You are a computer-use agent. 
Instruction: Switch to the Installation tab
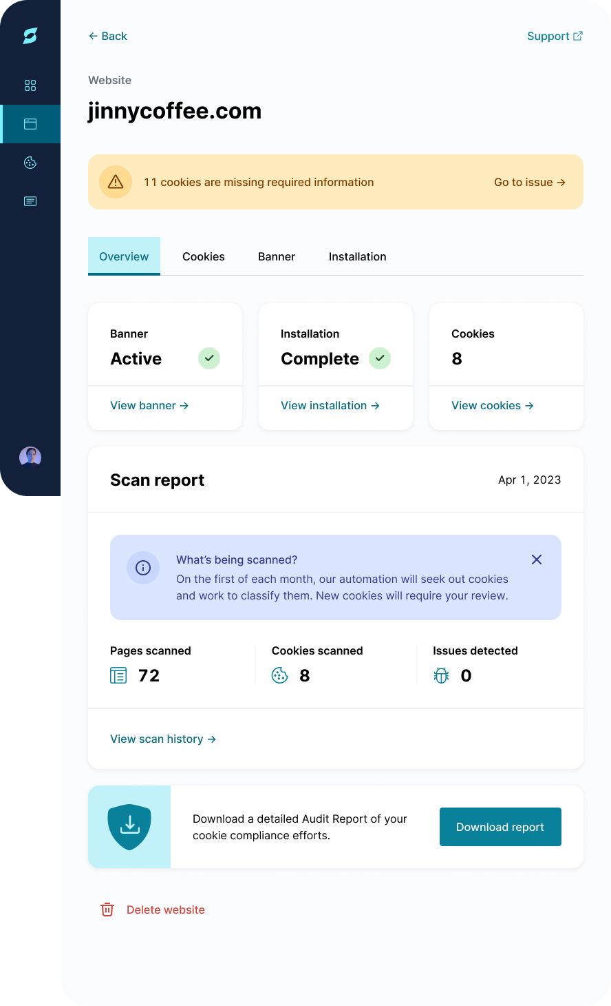(x=357, y=256)
